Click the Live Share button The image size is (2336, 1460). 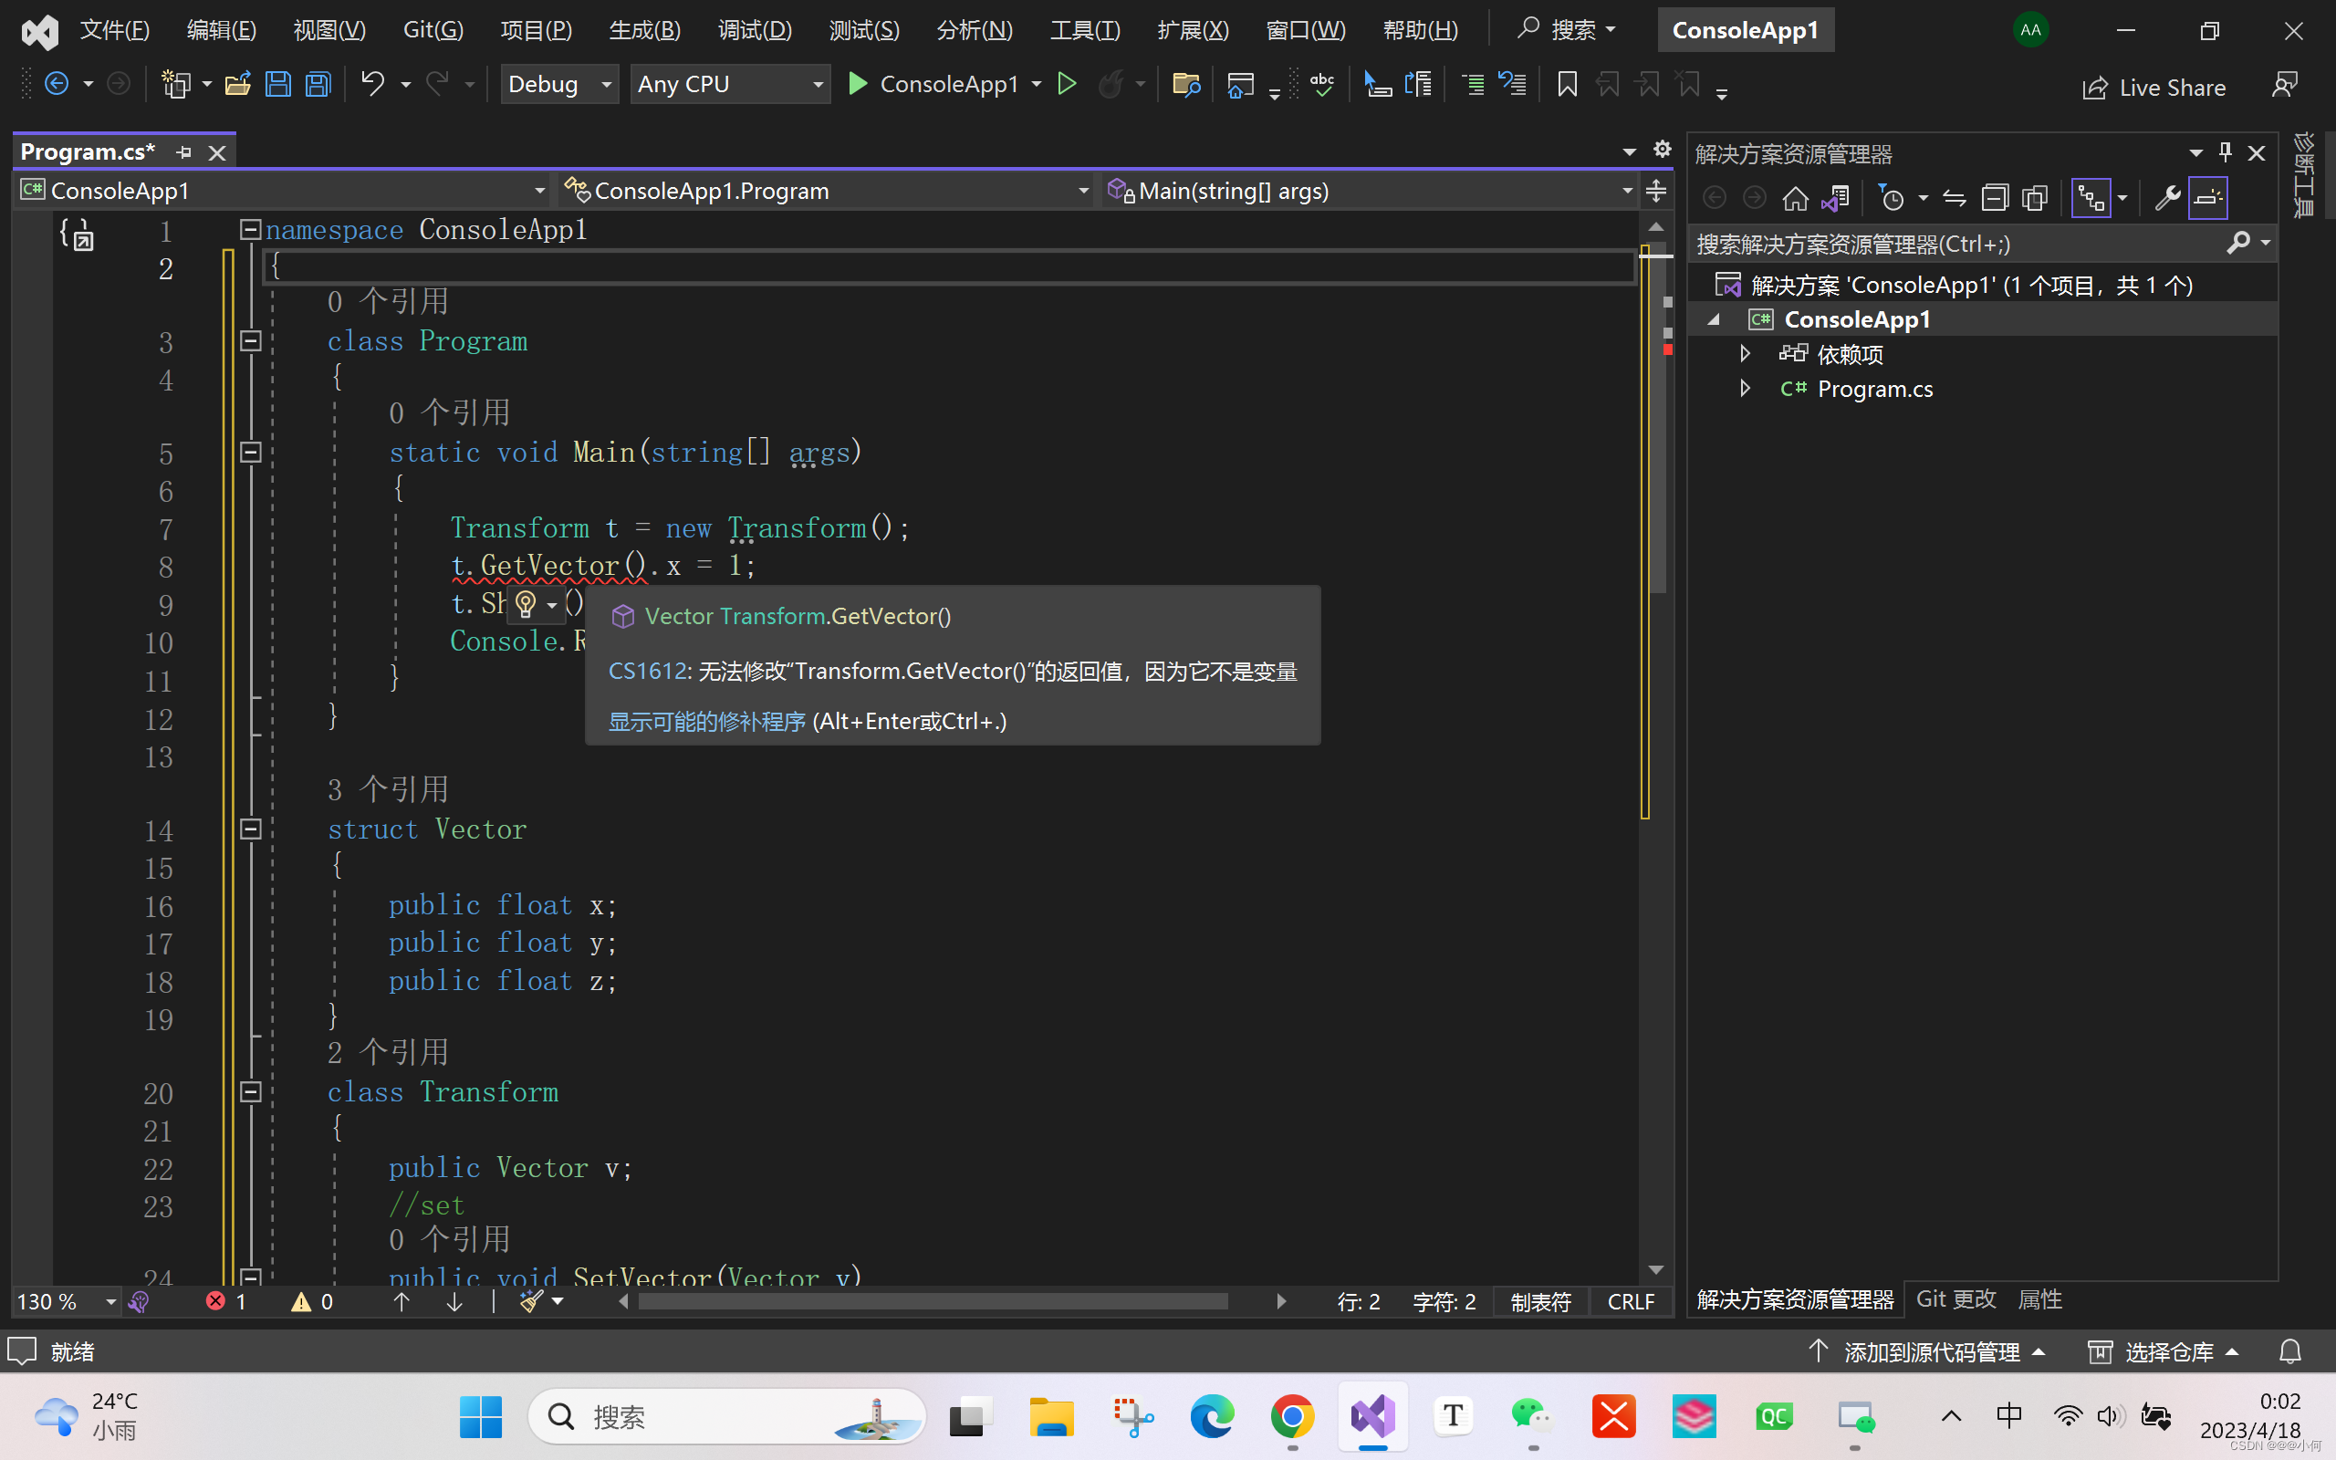coord(2153,88)
